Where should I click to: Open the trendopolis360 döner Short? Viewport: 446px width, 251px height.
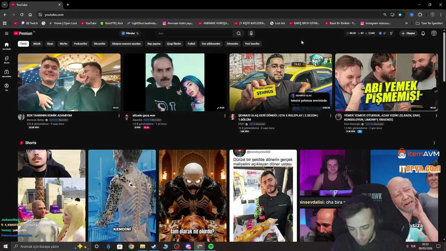(x=263, y=196)
